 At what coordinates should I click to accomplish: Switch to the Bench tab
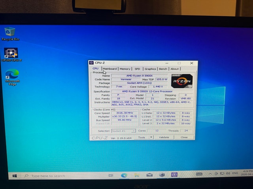click(x=163, y=69)
